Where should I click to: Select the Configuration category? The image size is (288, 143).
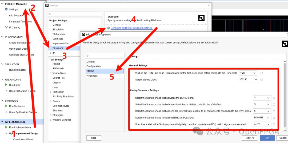(x=94, y=66)
